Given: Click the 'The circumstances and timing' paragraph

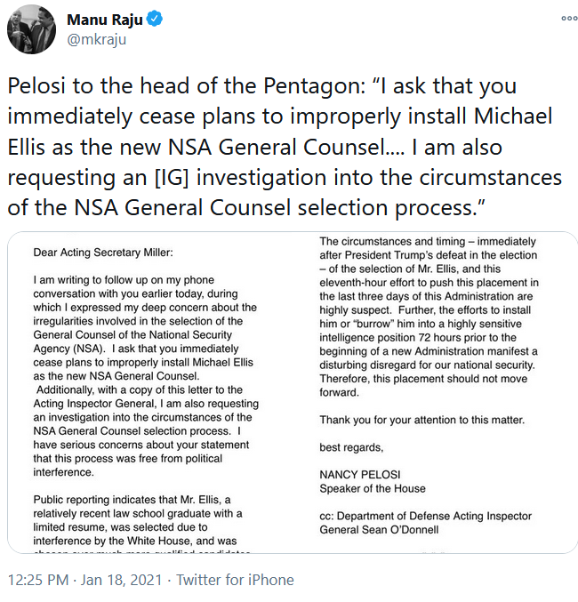Looking at the screenshot, I should (429, 317).
